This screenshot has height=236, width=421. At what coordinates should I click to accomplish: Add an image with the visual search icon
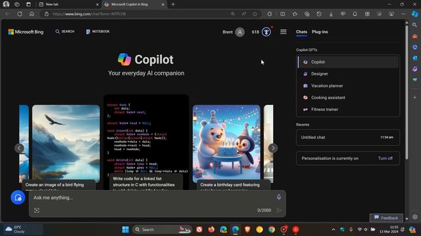(x=37, y=210)
